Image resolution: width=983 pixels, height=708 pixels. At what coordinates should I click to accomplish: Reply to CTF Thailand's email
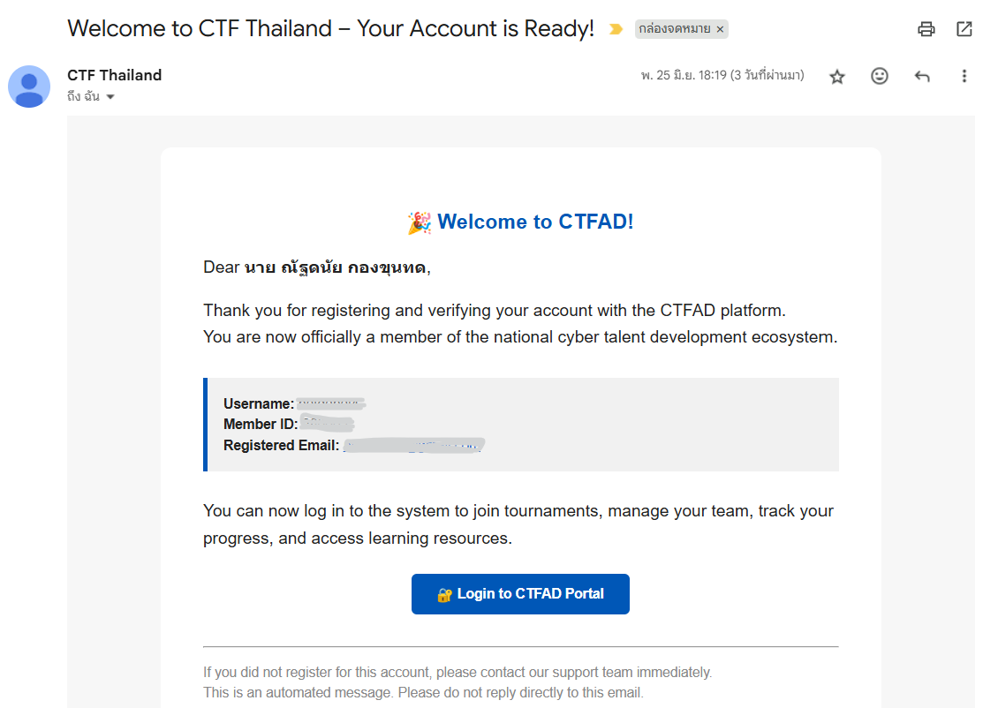[922, 76]
